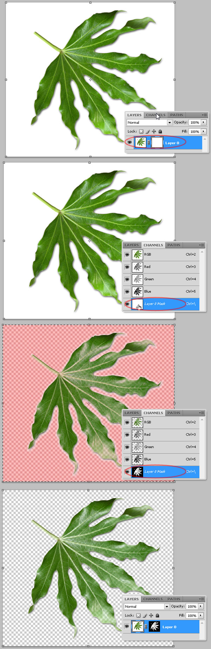The height and width of the screenshot is (649, 211).
Task: Click Lock all padlock in bottom Layers panel
Action: [157, 616]
